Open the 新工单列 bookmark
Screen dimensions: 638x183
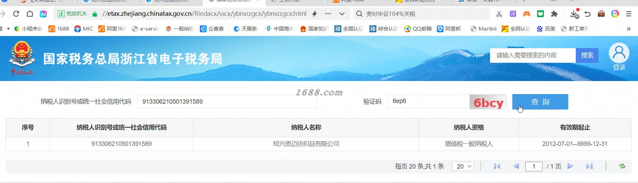(574, 29)
